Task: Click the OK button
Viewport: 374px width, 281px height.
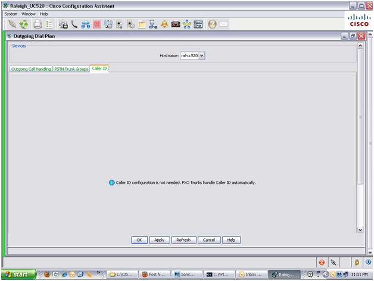Action: [139, 240]
